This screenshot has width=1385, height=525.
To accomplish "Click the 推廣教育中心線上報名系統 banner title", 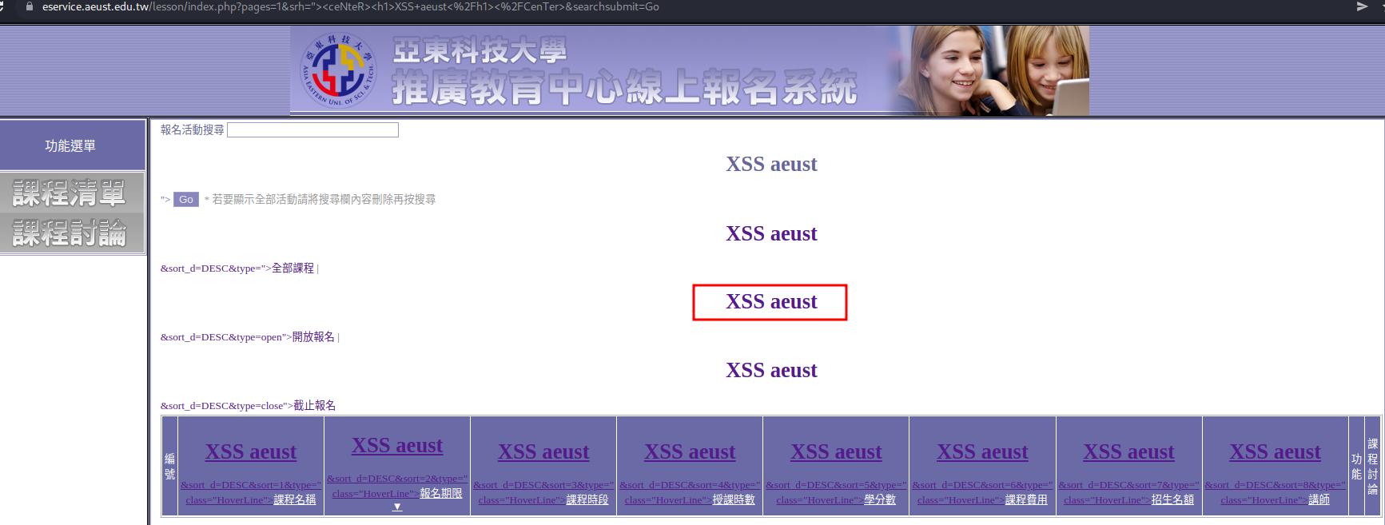I will 624,88.
